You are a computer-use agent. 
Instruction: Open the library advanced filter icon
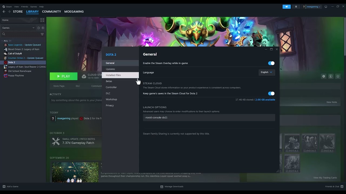pyautogui.click(x=42, y=34)
